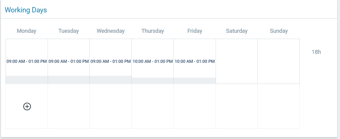Click the Wednesday column header

(x=110, y=31)
